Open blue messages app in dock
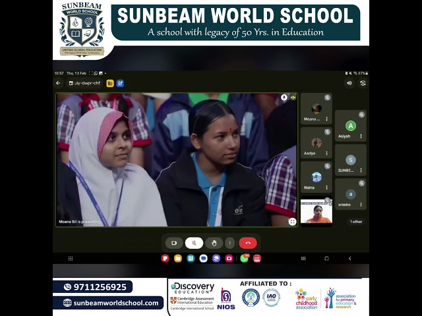The width and height of the screenshot is (422, 316). (x=204, y=259)
